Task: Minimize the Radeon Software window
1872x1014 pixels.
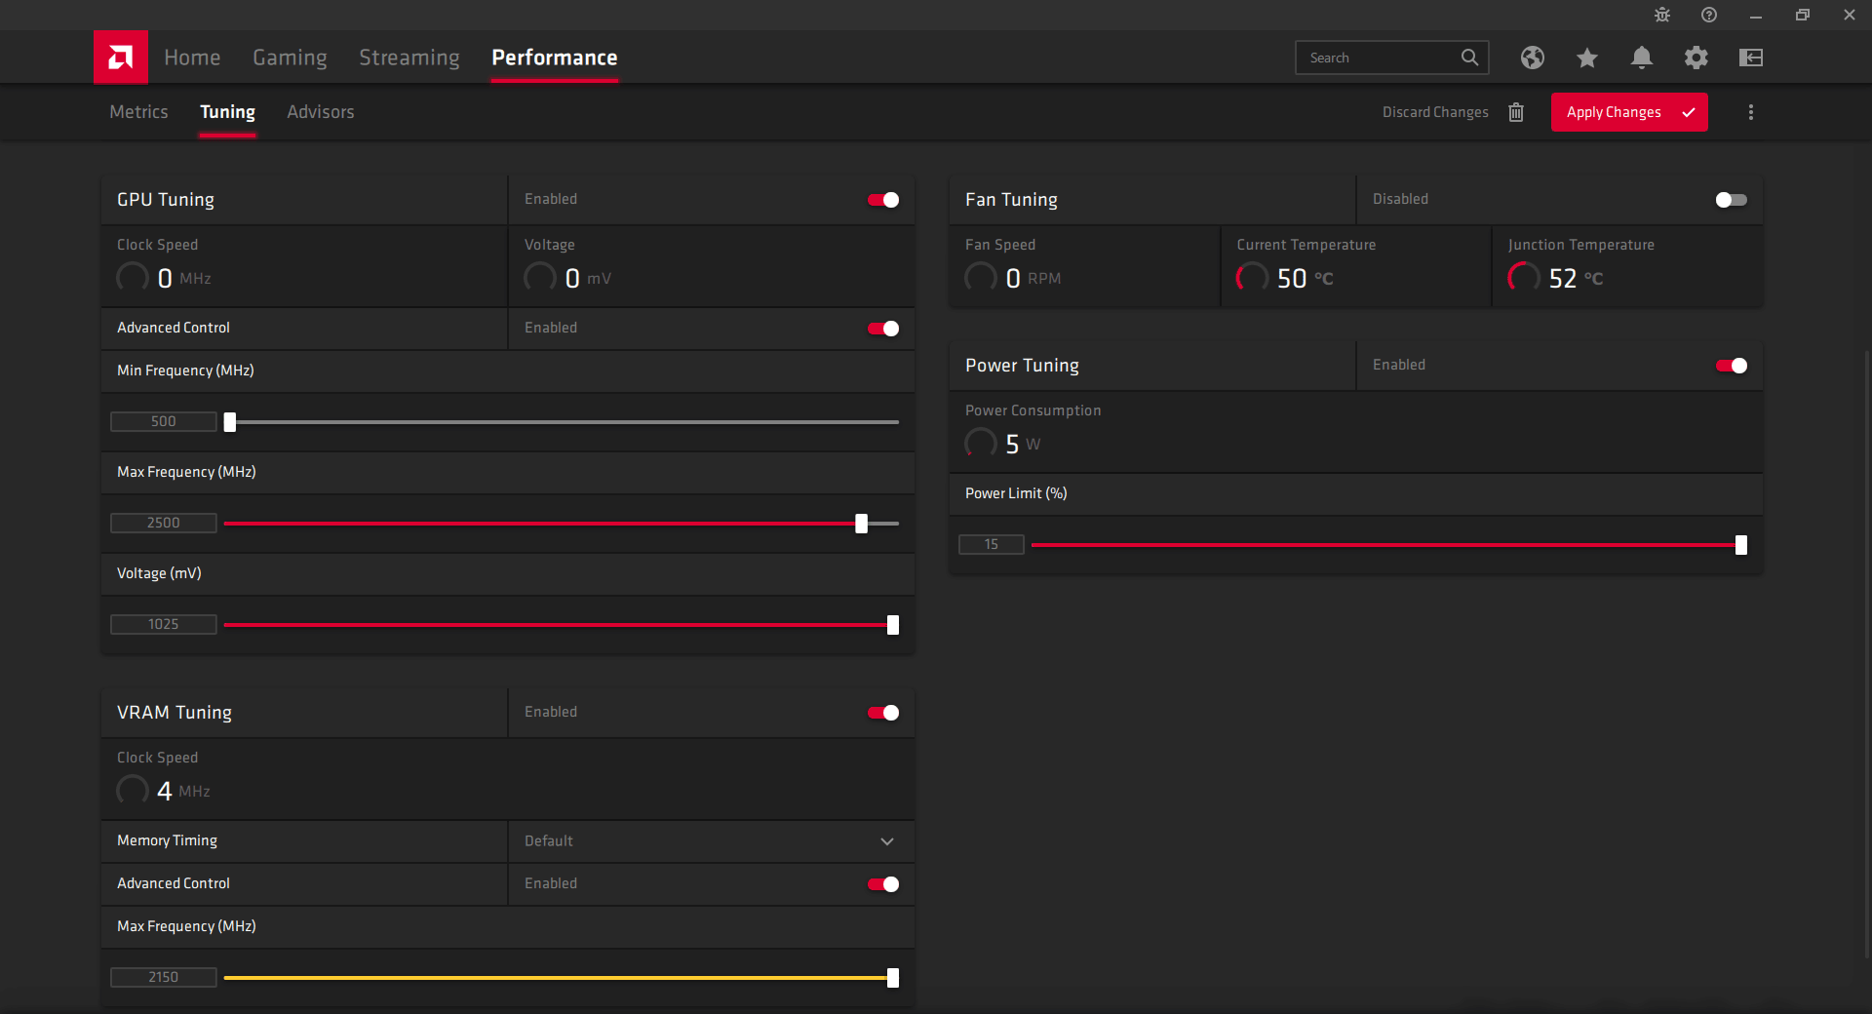Action: click(1756, 15)
